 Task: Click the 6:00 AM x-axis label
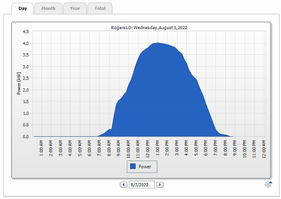(90, 148)
